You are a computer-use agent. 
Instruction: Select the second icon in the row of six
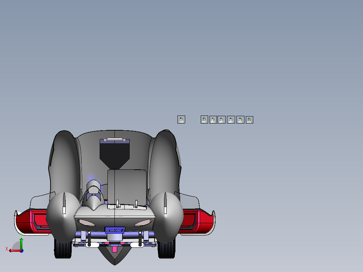(213, 120)
